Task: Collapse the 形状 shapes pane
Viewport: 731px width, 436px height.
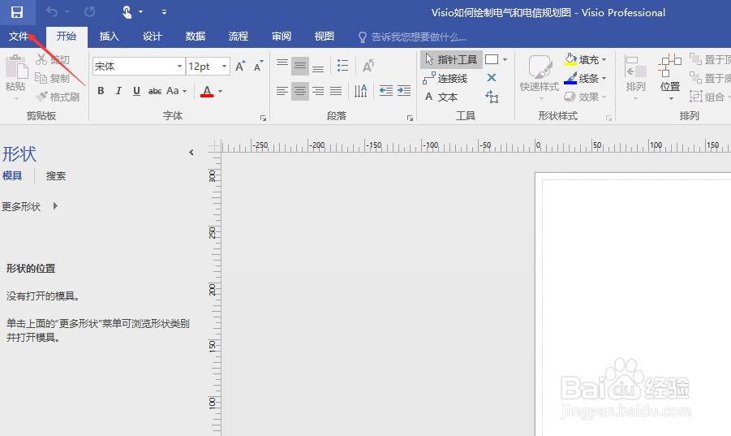Action: [191, 153]
